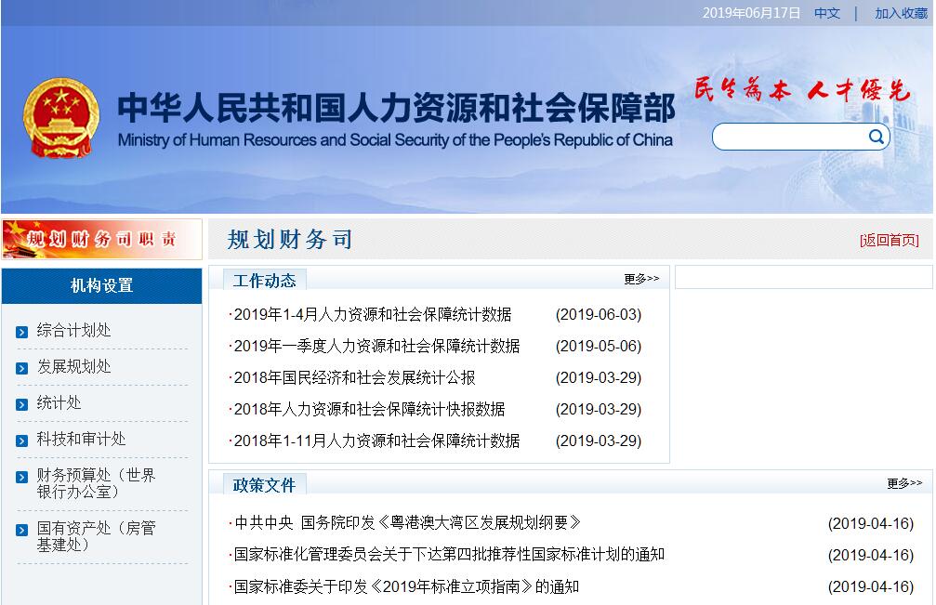The image size is (936, 605).
Task: Click 加入收藏 in top bar
Action: [901, 13]
